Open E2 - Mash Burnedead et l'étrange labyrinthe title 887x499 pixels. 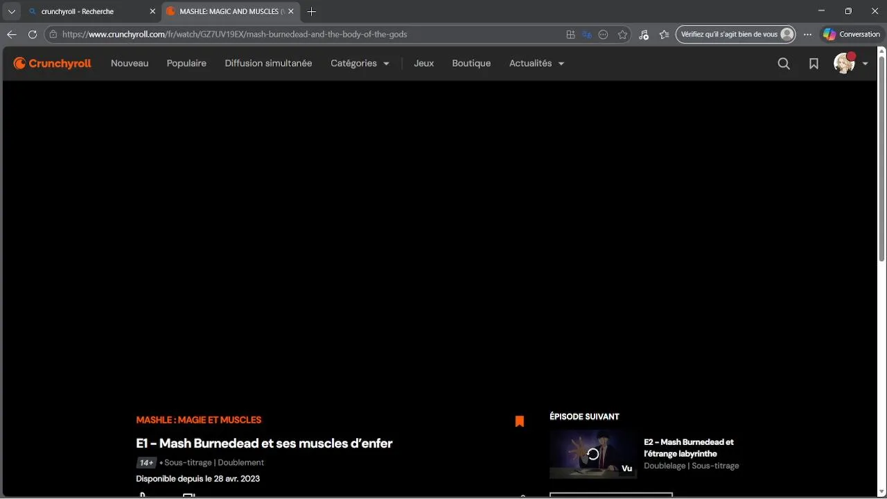pos(689,448)
